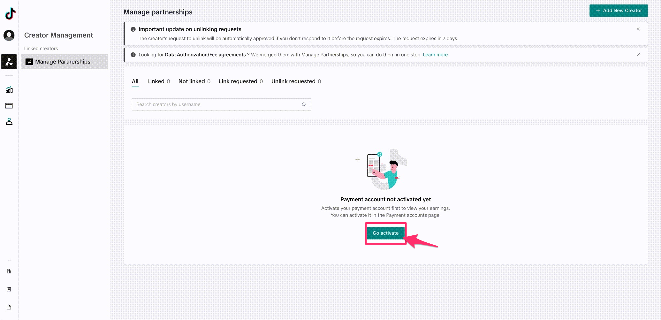Close the Data Authorization notice banner
The height and width of the screenshot is (320, 661).
638,55
